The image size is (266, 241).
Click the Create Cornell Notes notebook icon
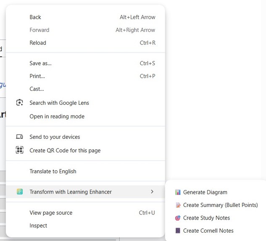click(x=178, y=230)
